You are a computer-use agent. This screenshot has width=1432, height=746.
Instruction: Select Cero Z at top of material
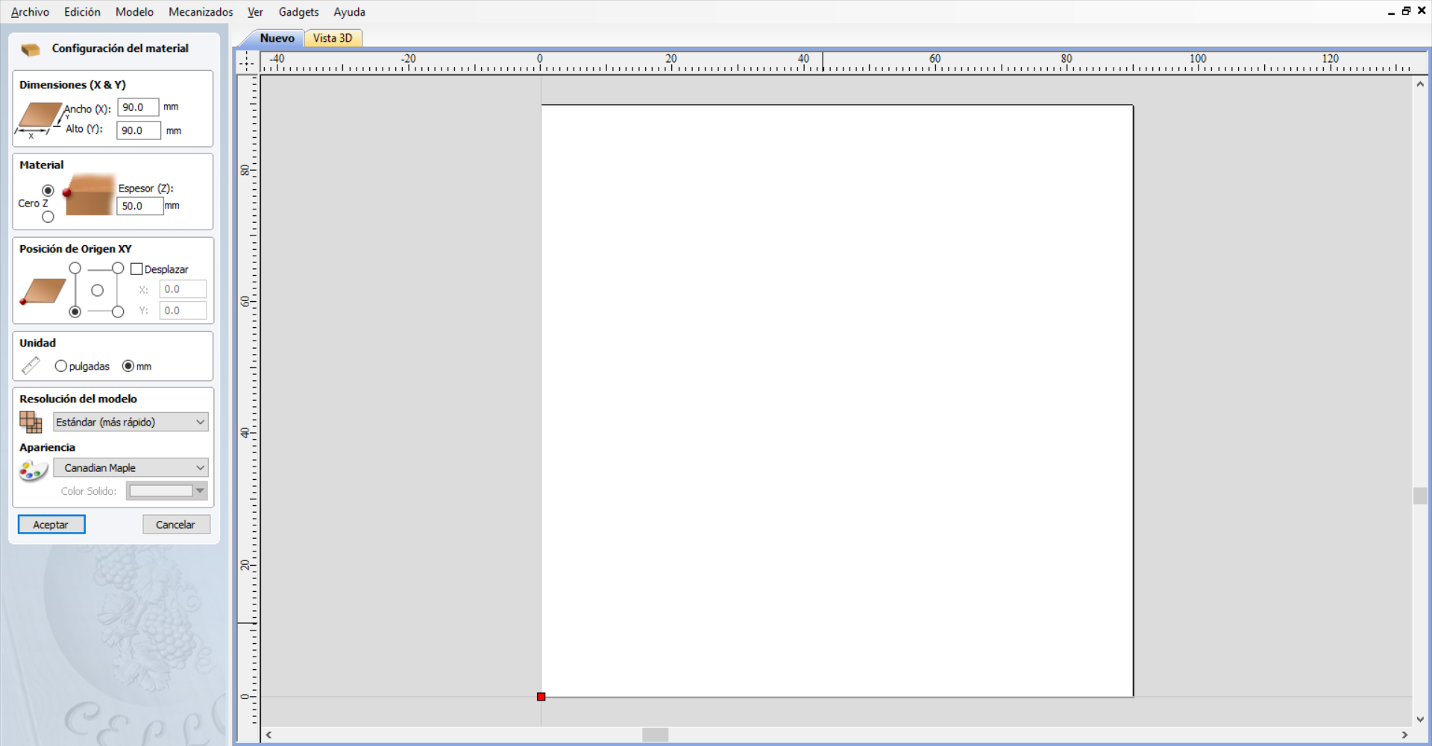coord(48,190)
